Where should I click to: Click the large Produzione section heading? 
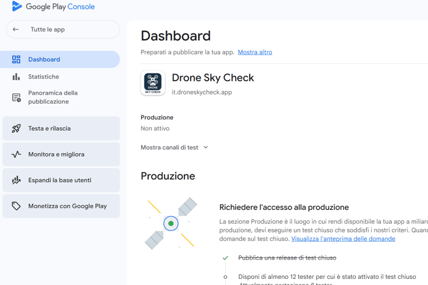click(x=168, y=176)
